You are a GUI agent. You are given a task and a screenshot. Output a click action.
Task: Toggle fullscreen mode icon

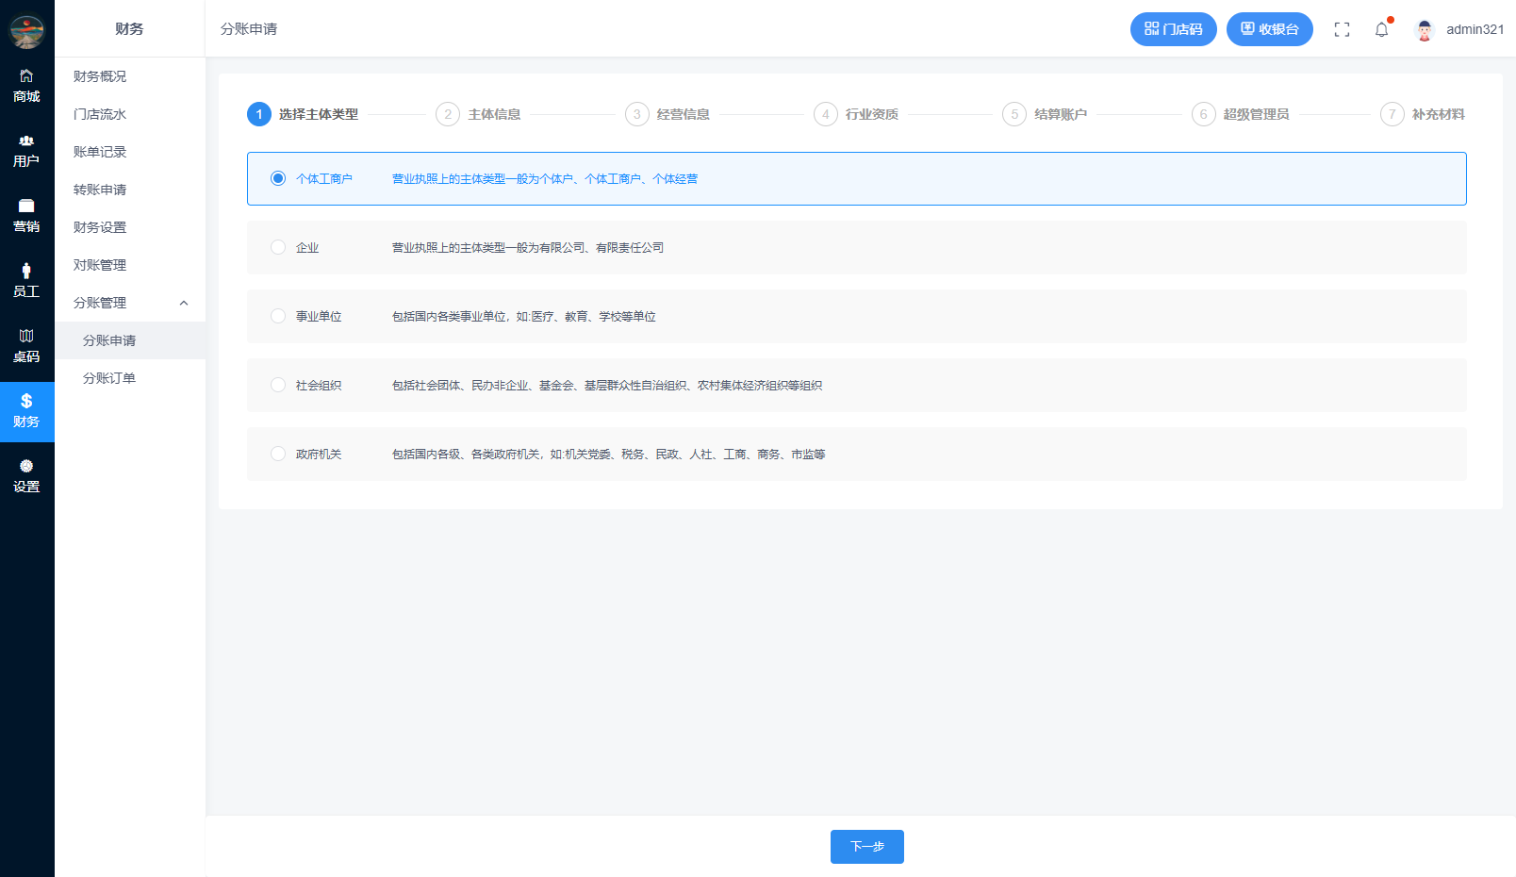tap(1342, 29)
